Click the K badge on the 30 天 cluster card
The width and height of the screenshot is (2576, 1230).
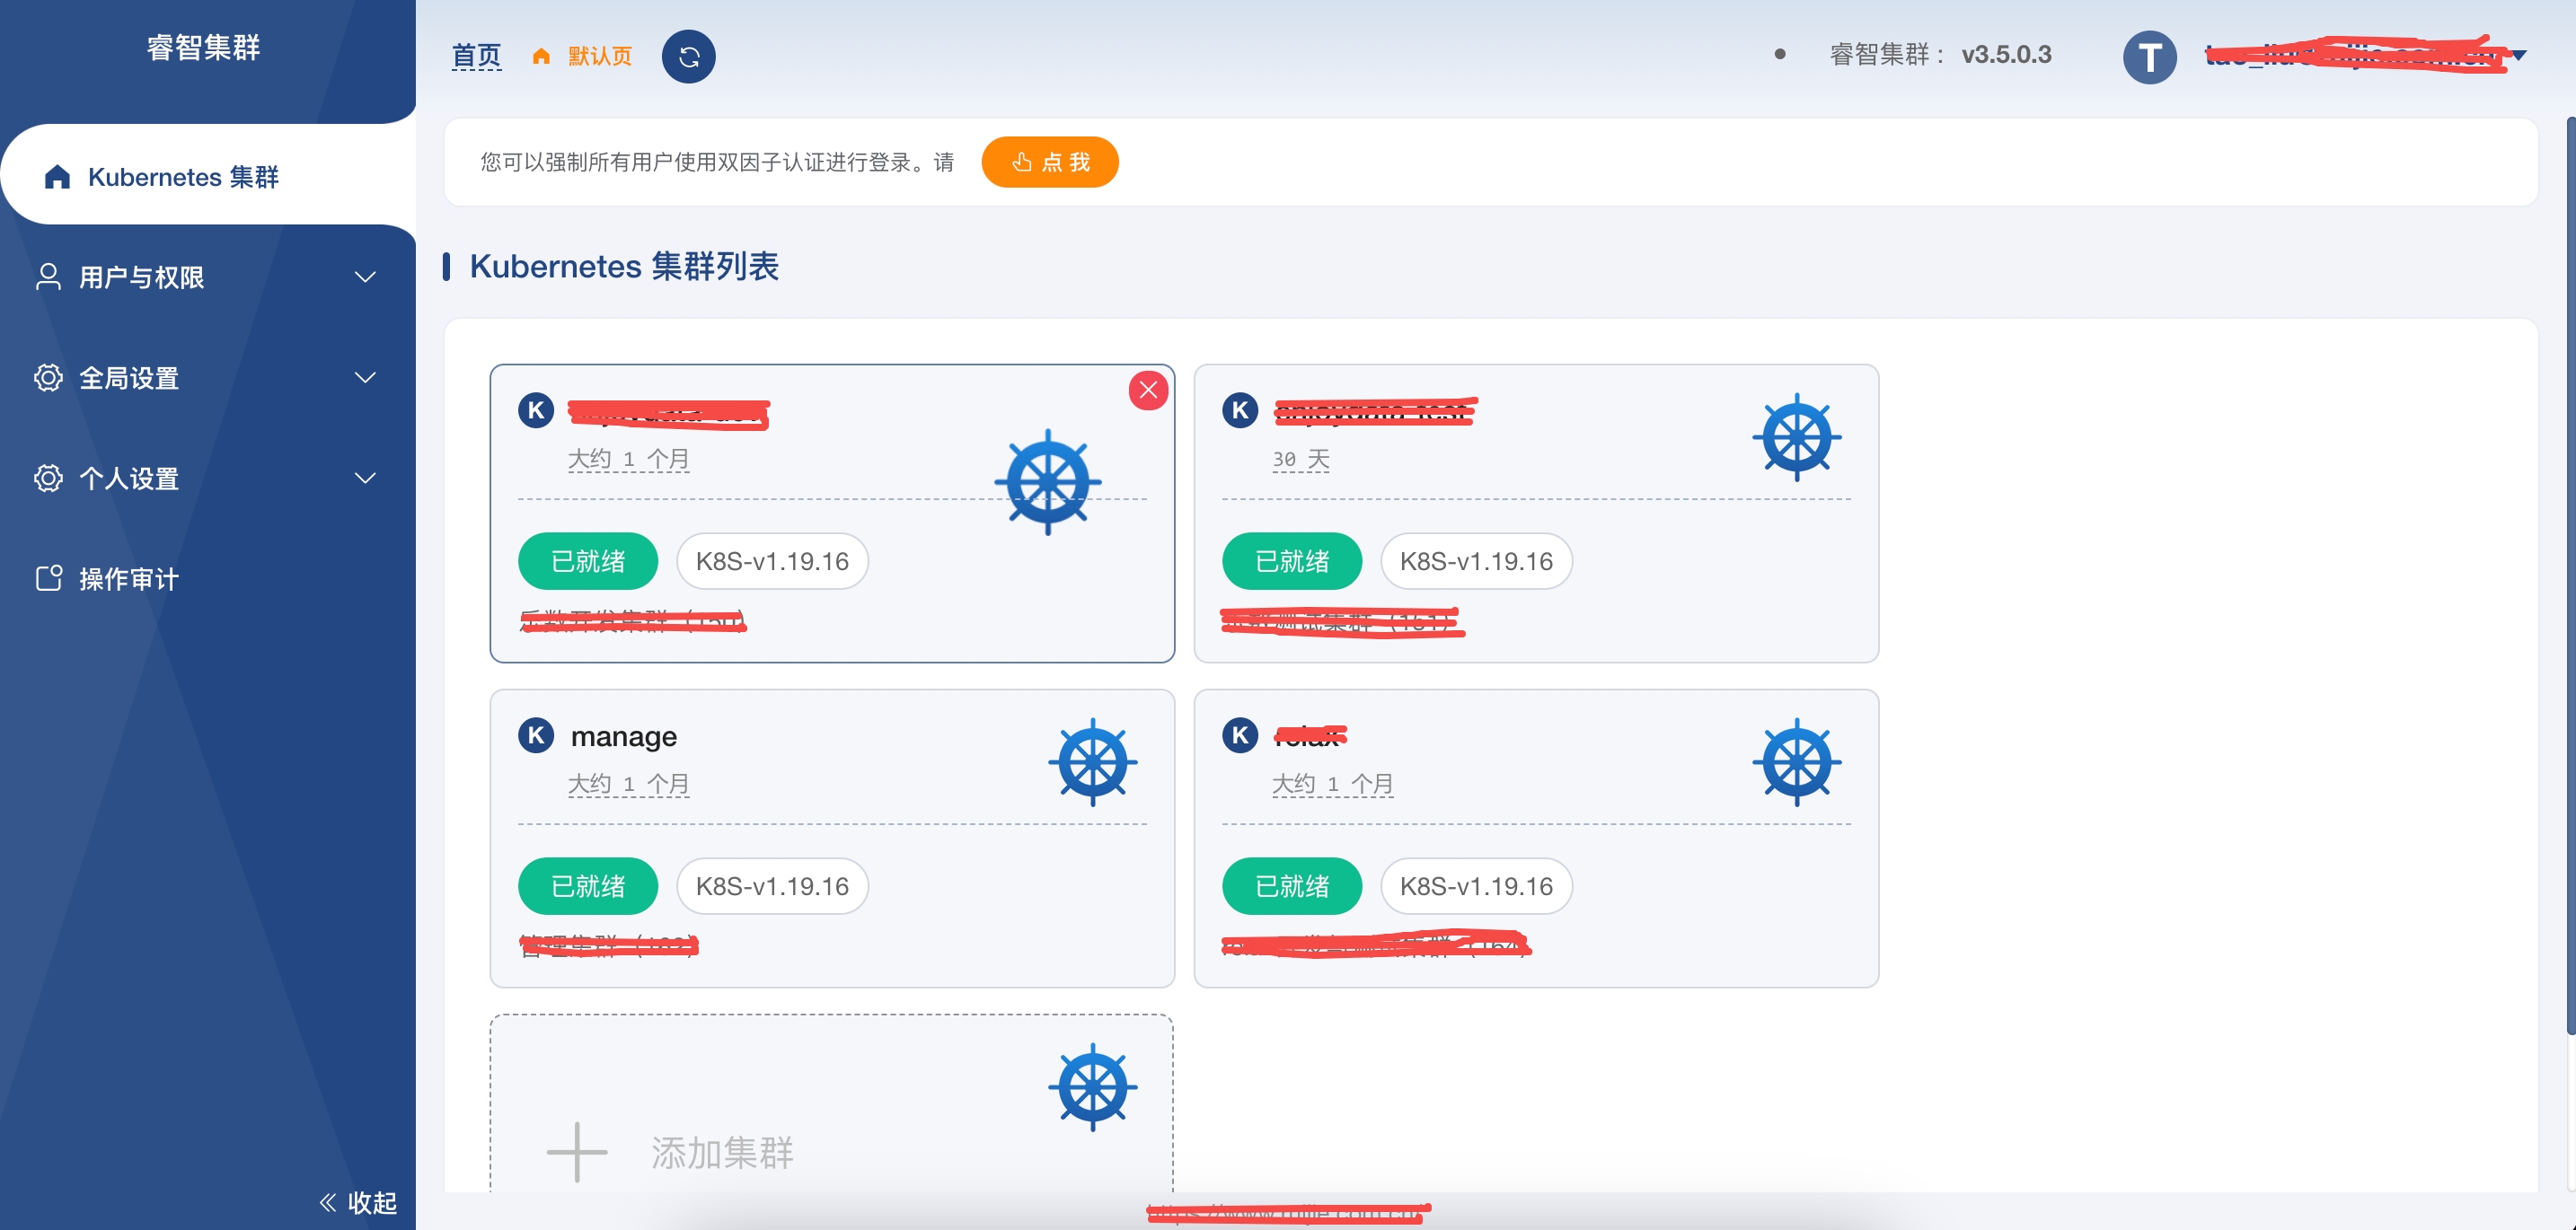(x=1240, y=409)
